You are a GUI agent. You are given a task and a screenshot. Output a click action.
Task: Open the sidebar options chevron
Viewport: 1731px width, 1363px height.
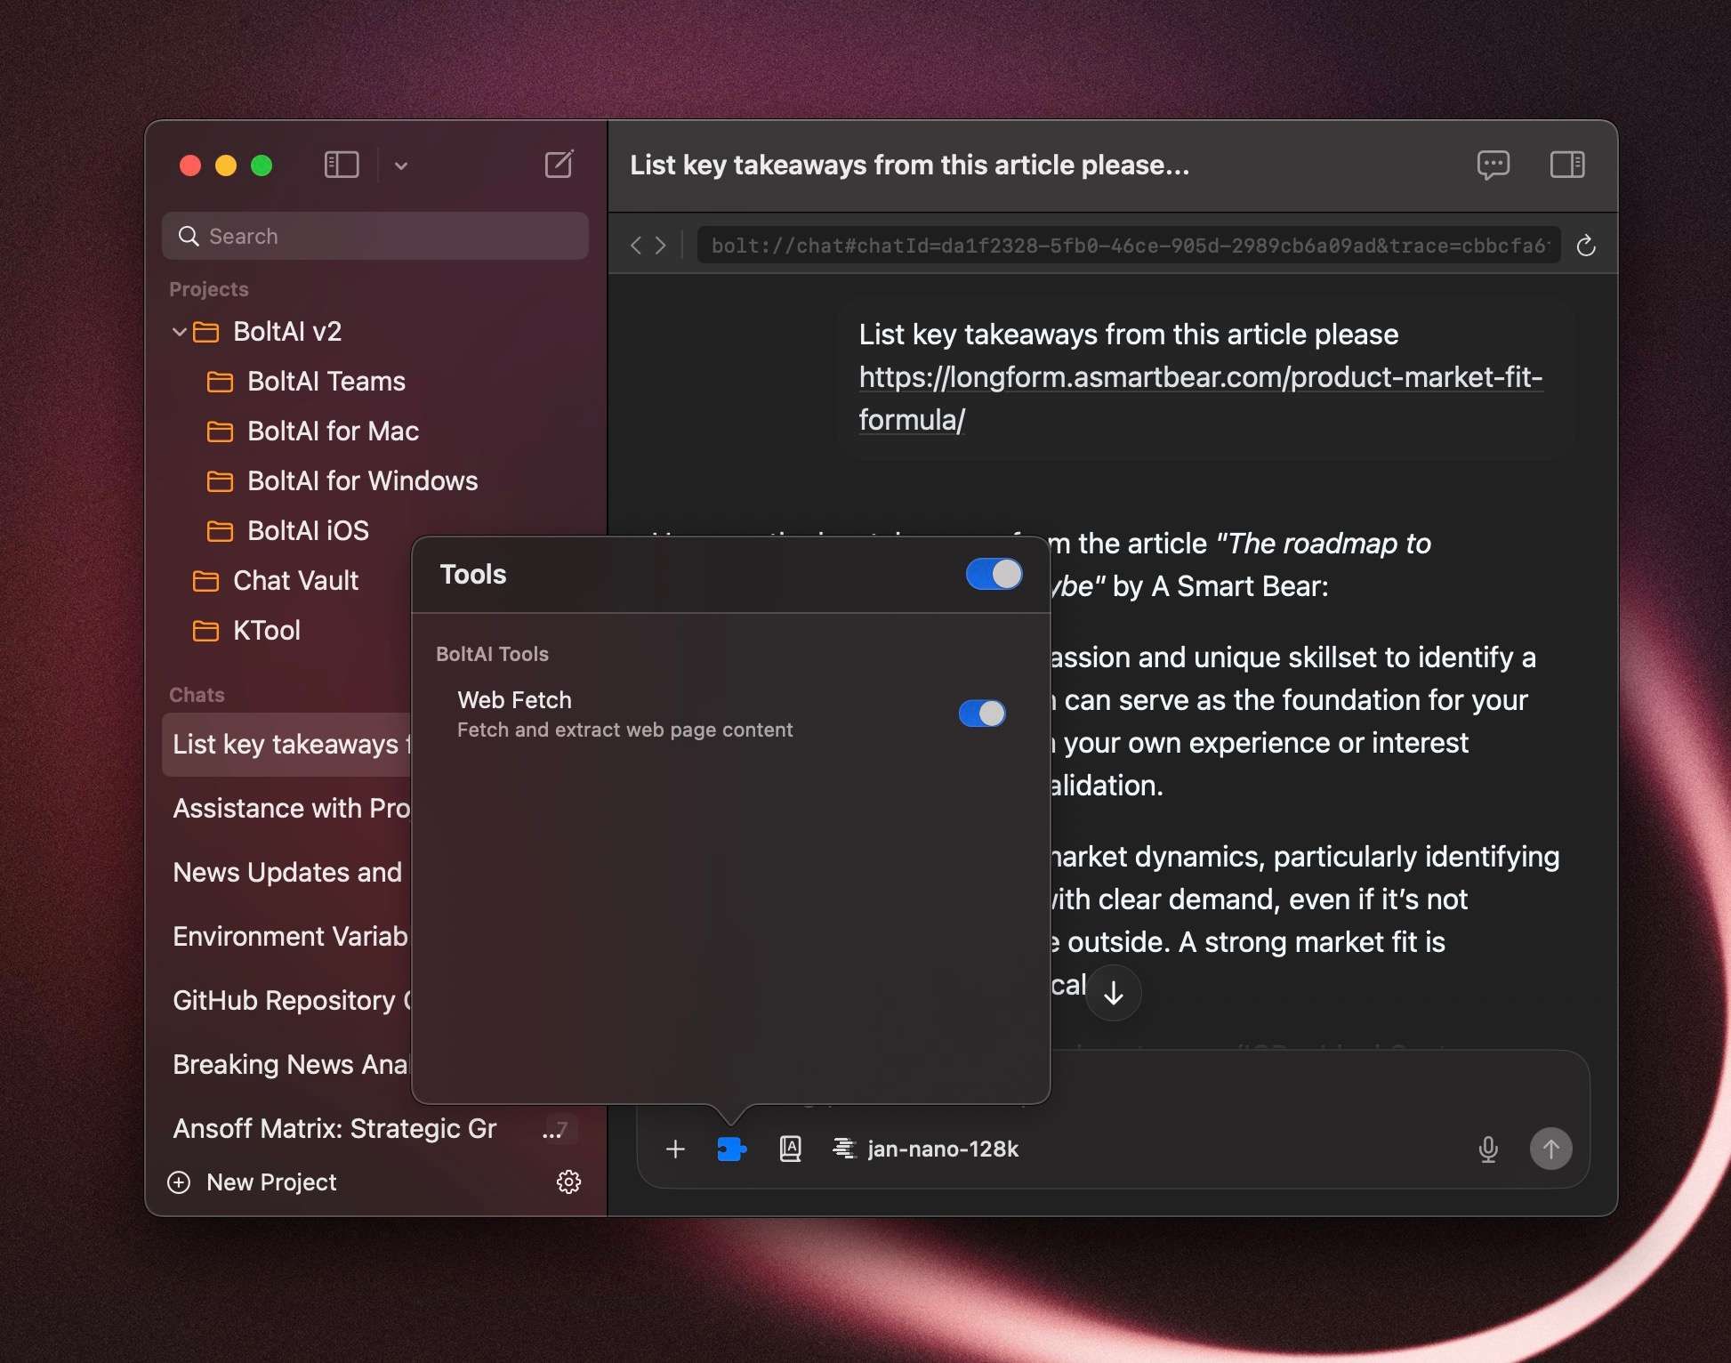[401, 165]
